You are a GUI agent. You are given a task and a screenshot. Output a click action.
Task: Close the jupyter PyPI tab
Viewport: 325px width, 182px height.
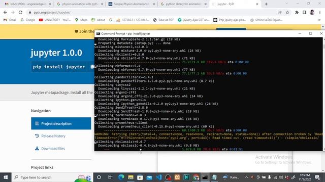coord(257,4)
